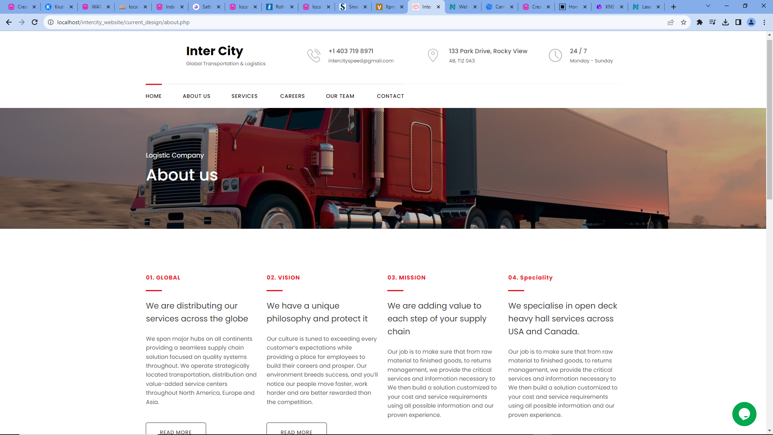Open the green chat bubble widget

pyautogui.click(x=744, y=414)
